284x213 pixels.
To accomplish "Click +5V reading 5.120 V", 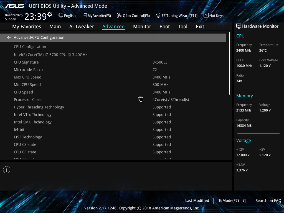I will click(265, 155).
